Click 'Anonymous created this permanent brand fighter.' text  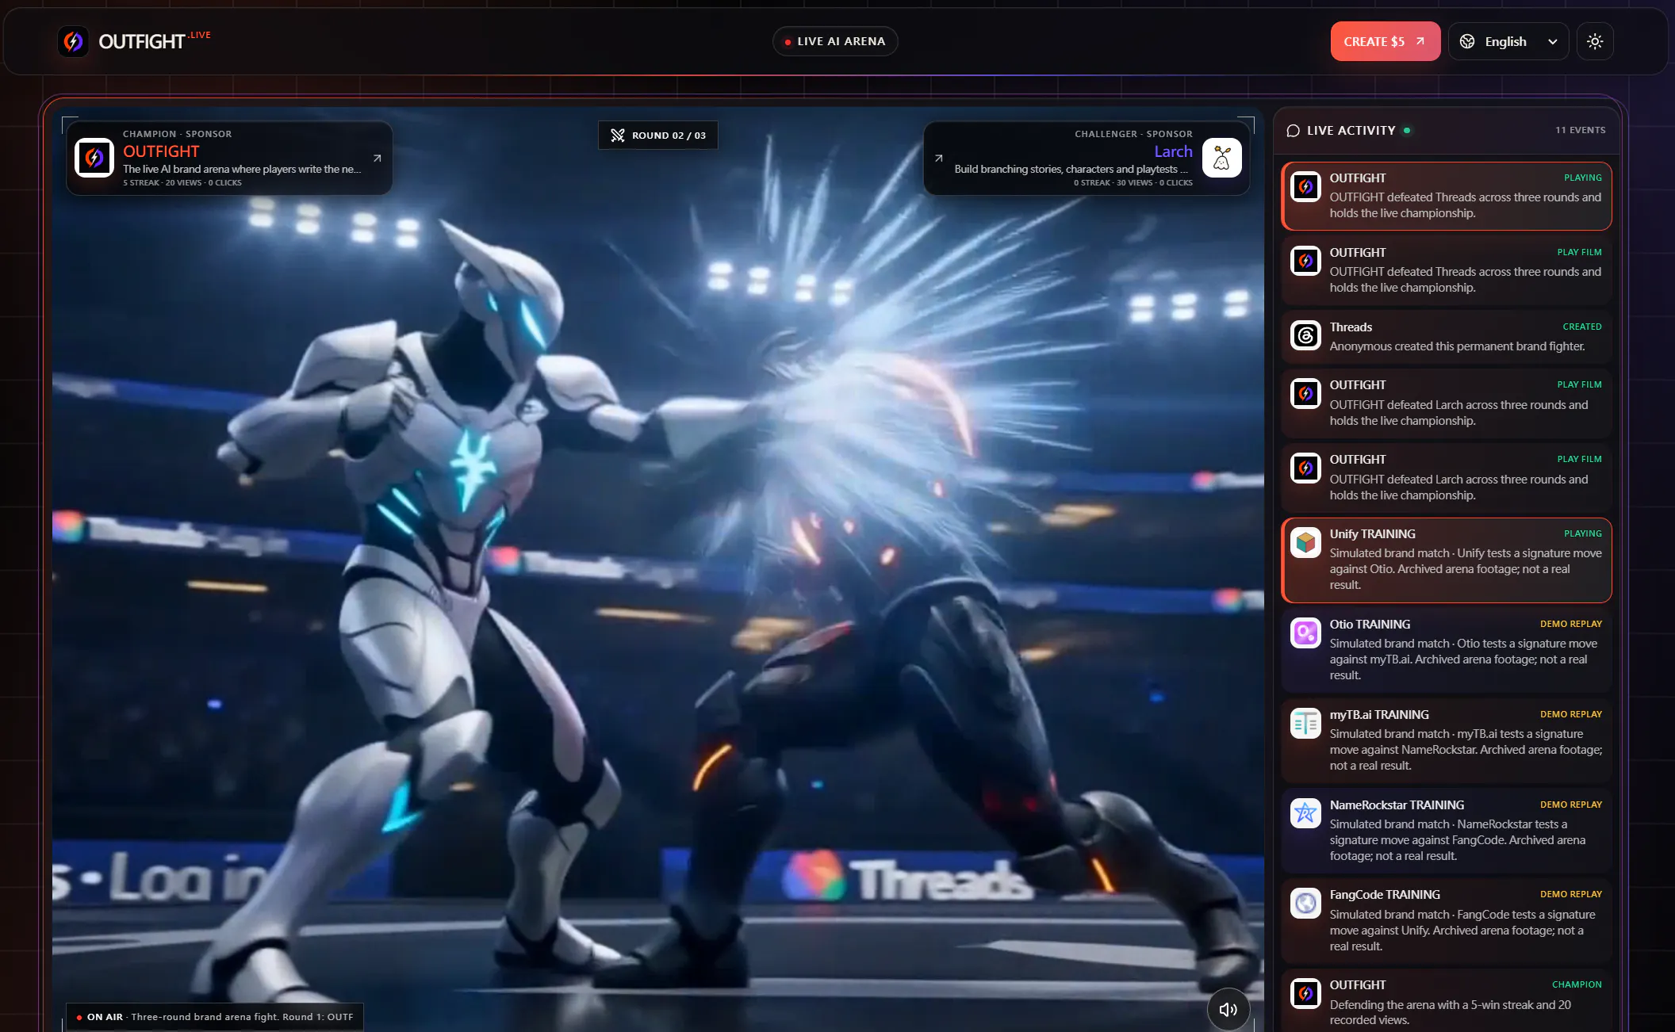click(1458, 346)
